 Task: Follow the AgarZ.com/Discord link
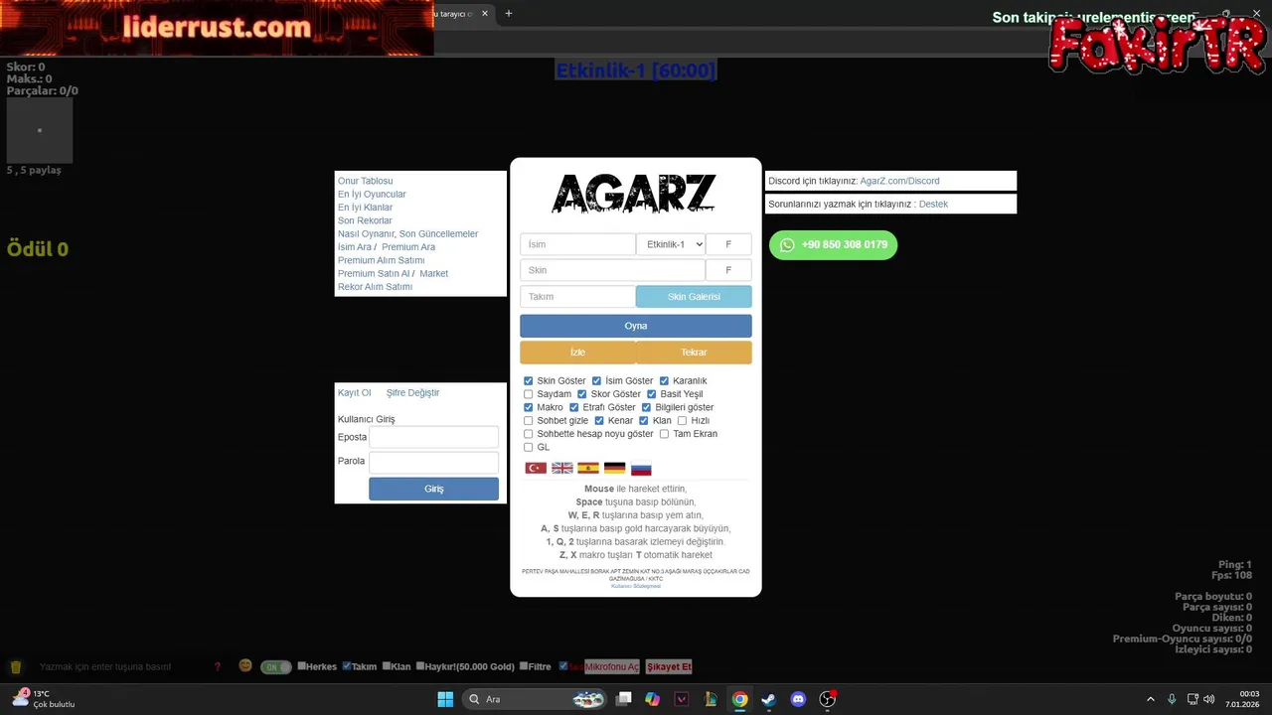click(x=899, y=181)
